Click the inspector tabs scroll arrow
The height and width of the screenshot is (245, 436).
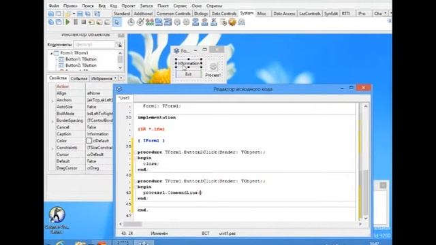[x=121, y=78]
